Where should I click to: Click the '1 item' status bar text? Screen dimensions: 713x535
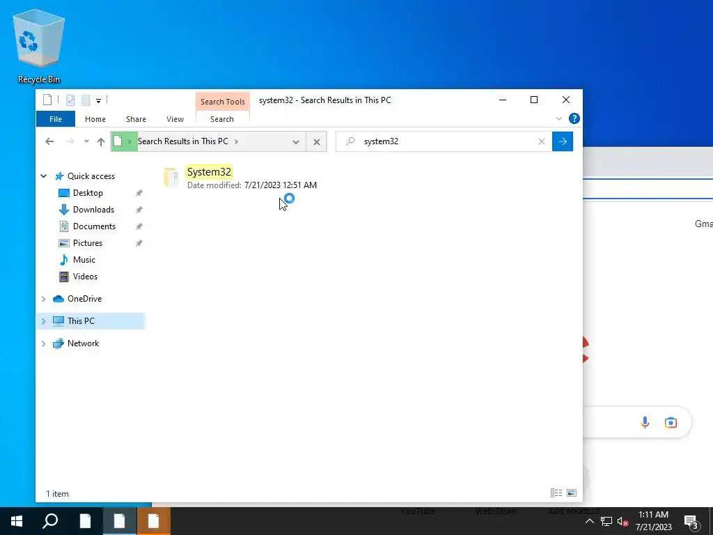(x=57, y=494)
